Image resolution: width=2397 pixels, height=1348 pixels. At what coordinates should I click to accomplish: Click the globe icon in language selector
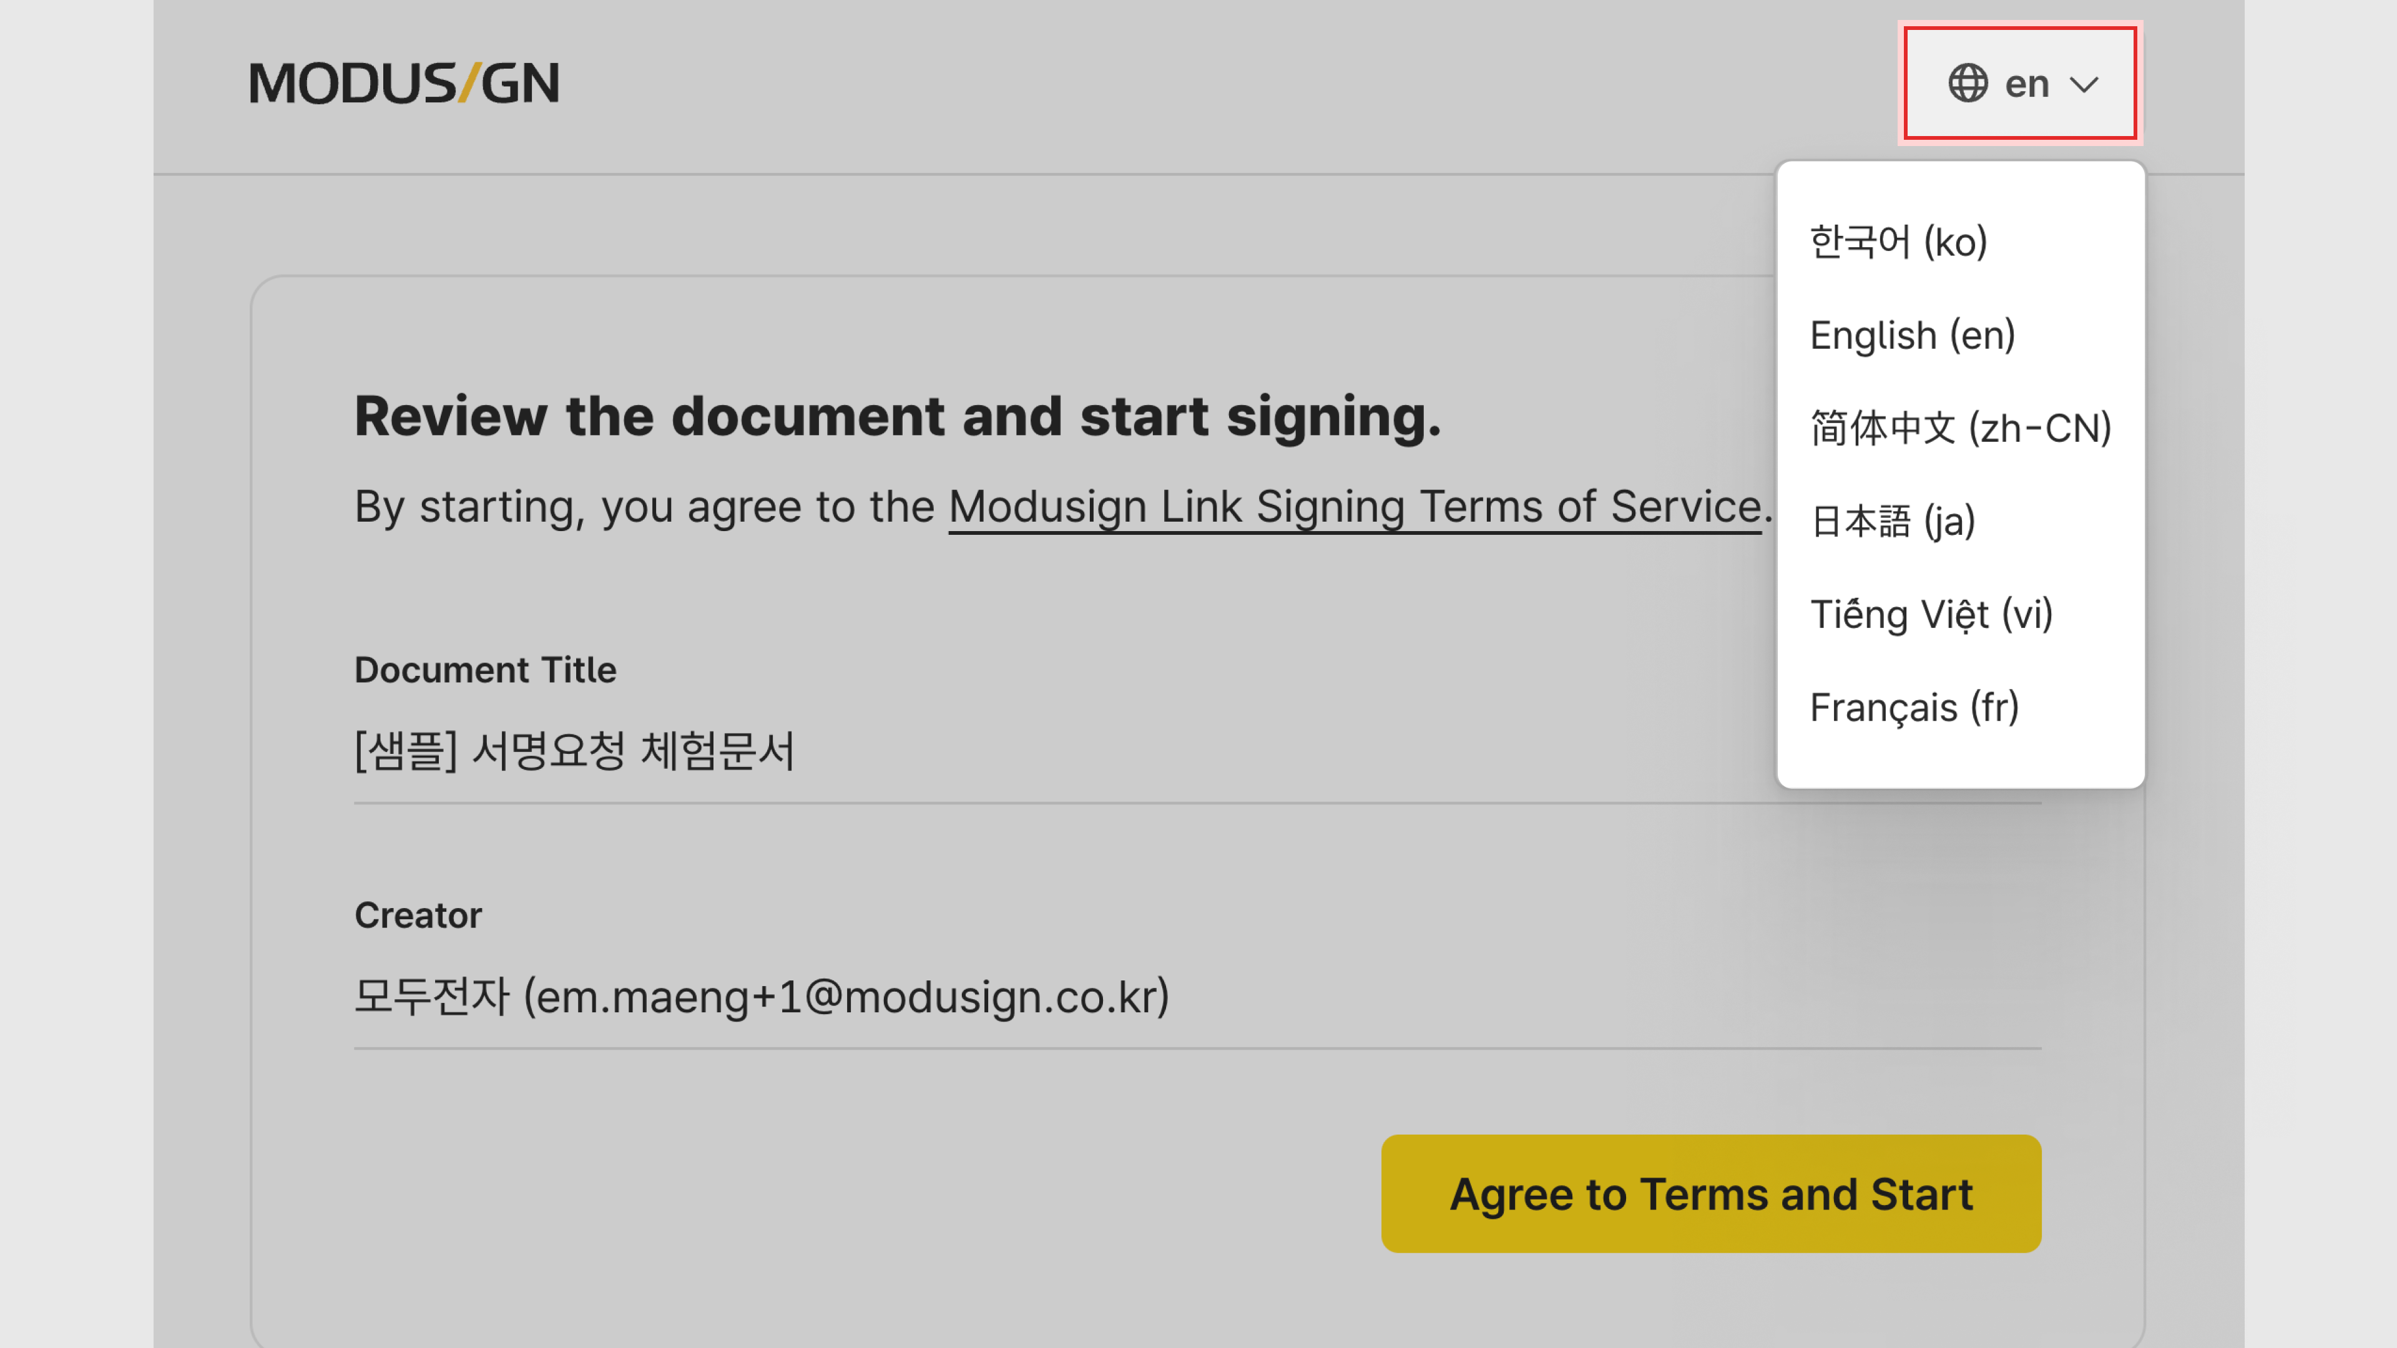point(1968,84)
